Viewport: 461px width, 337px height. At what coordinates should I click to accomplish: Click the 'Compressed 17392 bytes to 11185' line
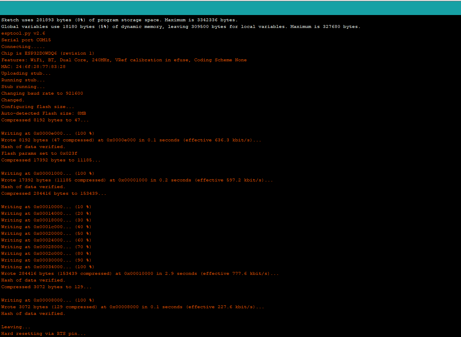pos(51,160)
